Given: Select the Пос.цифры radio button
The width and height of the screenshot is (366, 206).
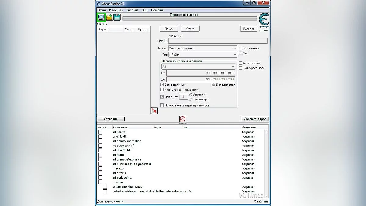Looking at the screenshot, I should point(190,99).
